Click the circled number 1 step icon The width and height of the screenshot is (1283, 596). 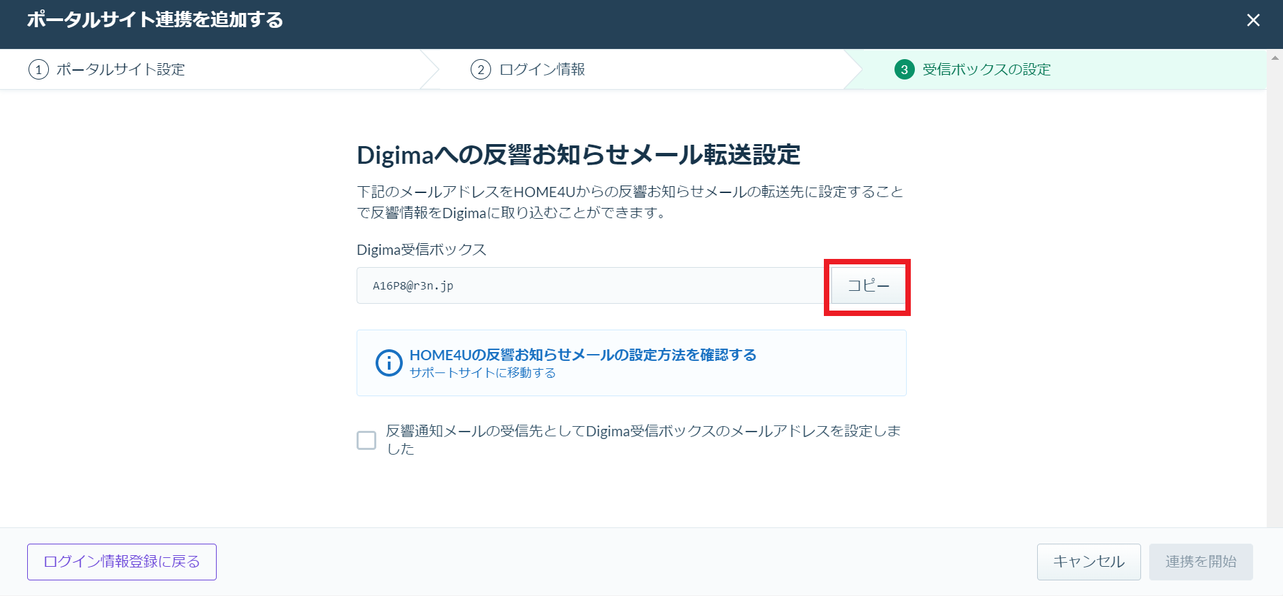[x=38, y=69]
